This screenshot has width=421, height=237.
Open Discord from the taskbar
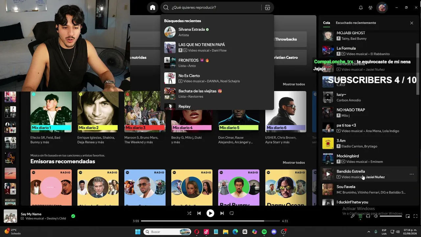coord(274,232)
